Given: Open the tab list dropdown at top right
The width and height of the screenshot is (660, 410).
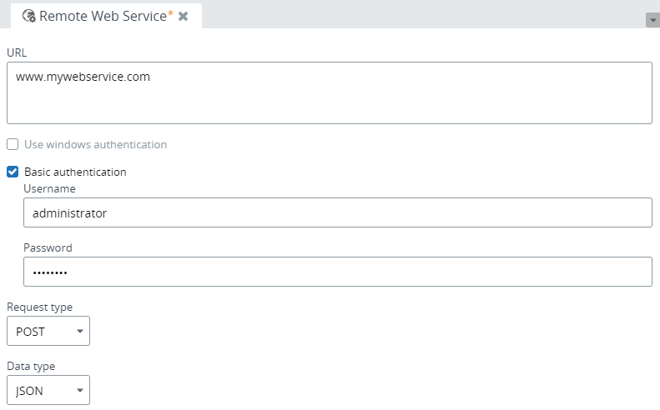Looking at the screenshot, I should click(x=652, y=21).
